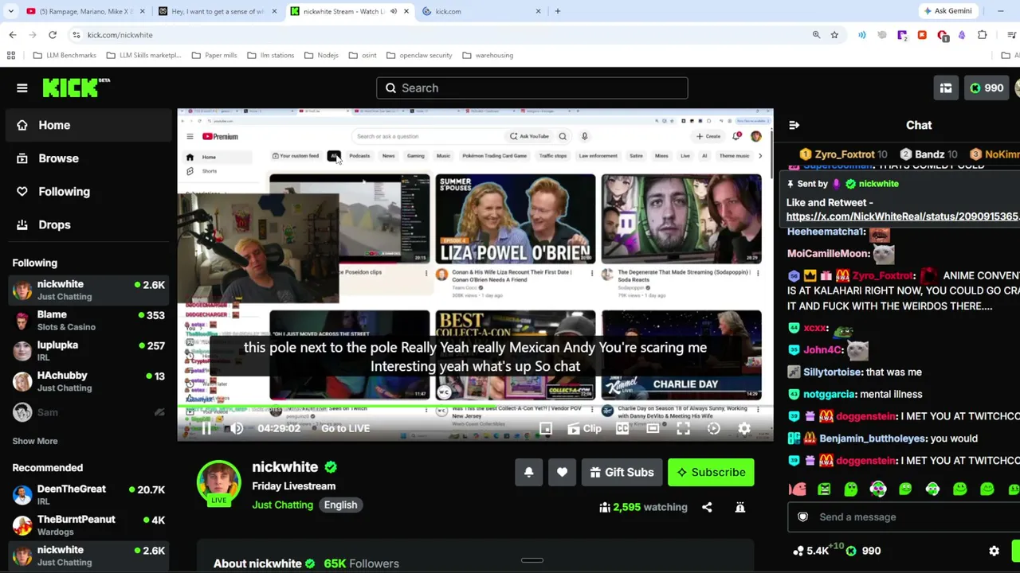Switch to the 'Hey, I want to get' tab
Image resolution: width=1020 pixels, height=573 pixels.
tap(217, 11)
